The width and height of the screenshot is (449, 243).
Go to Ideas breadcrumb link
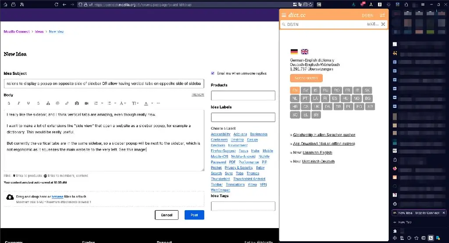pos(39,32)
